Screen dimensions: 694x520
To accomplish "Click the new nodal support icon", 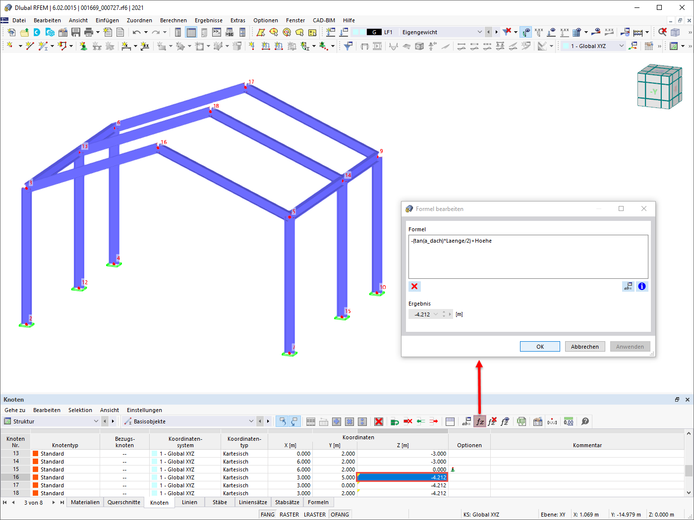I will tap(83, 46).
